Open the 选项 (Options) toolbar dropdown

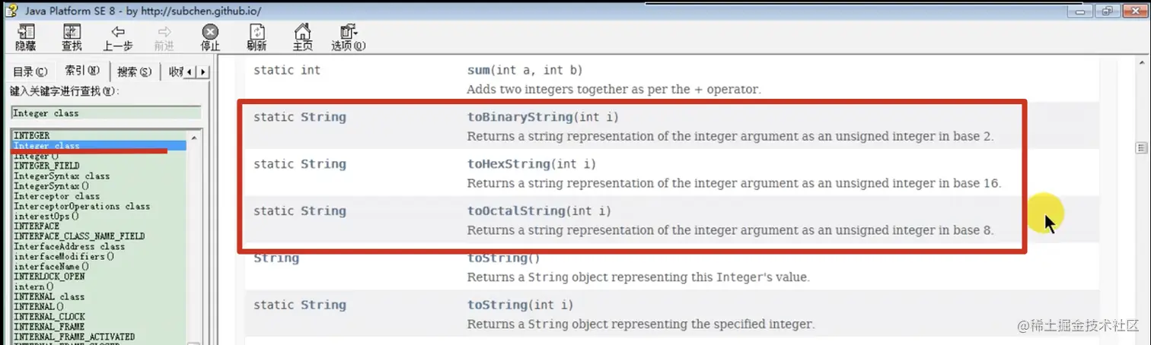[x=348, y=37]
